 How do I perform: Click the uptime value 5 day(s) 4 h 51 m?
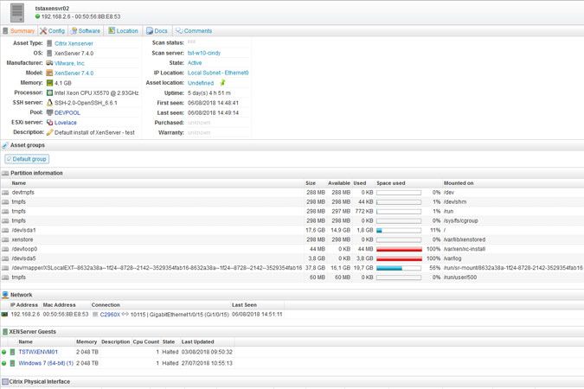[209, 93]
